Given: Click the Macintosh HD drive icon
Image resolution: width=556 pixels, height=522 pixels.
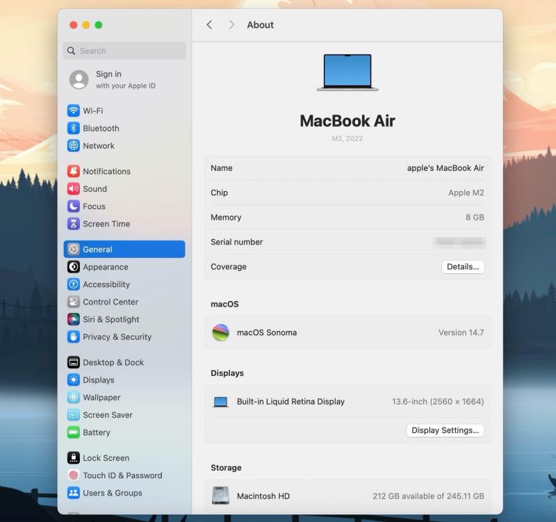Looking at the screenshot, I should [x=220, y=496].
